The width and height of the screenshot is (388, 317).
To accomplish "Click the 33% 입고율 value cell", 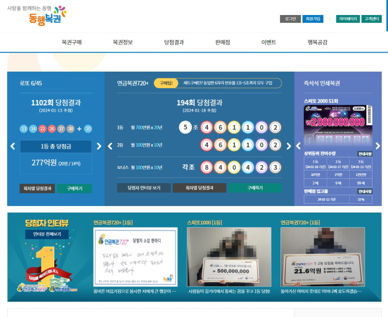I will point(361,199).
